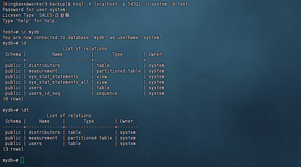This screenshot has height=167, width=301.
Task: Click the "Licesen Type: SALES" line
Action: coord(38,15)
